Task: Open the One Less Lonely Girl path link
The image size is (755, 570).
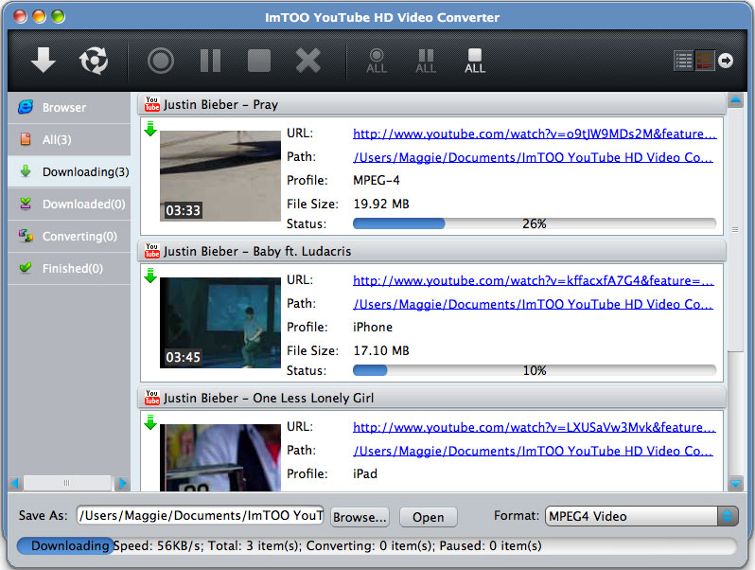Action: 533,451
